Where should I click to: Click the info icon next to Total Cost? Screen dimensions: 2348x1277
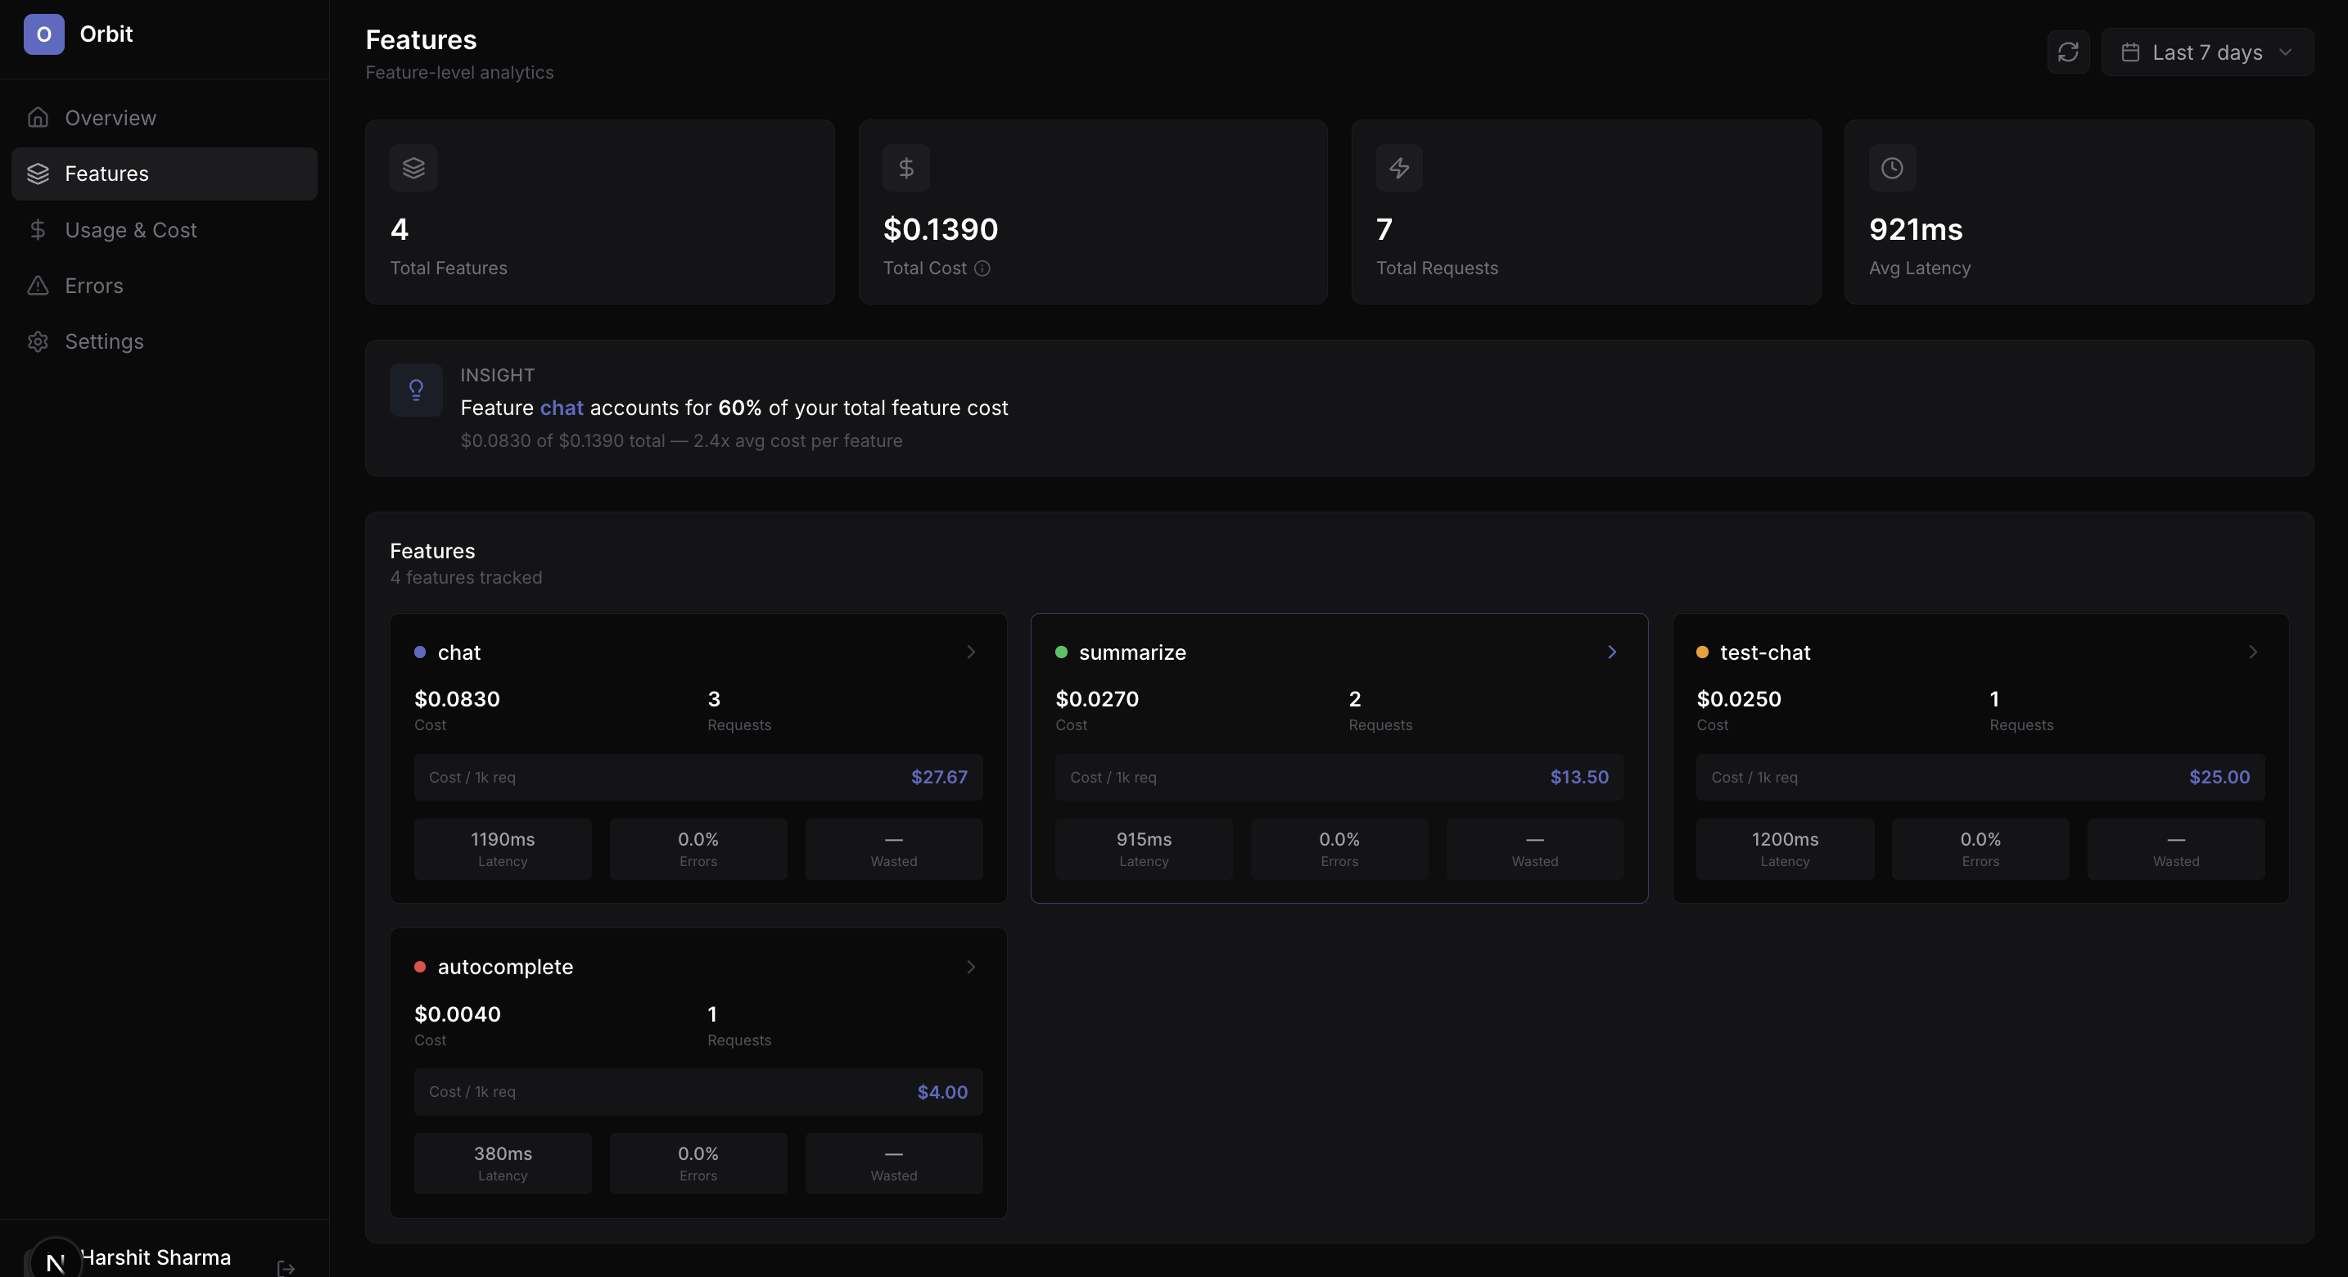[x=982, y=268]
